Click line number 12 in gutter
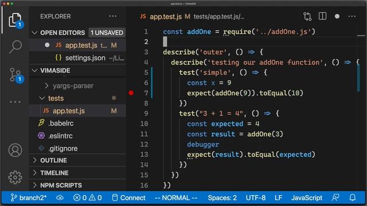This screenshot has width=367, height=206. click(x=144, y=144)
